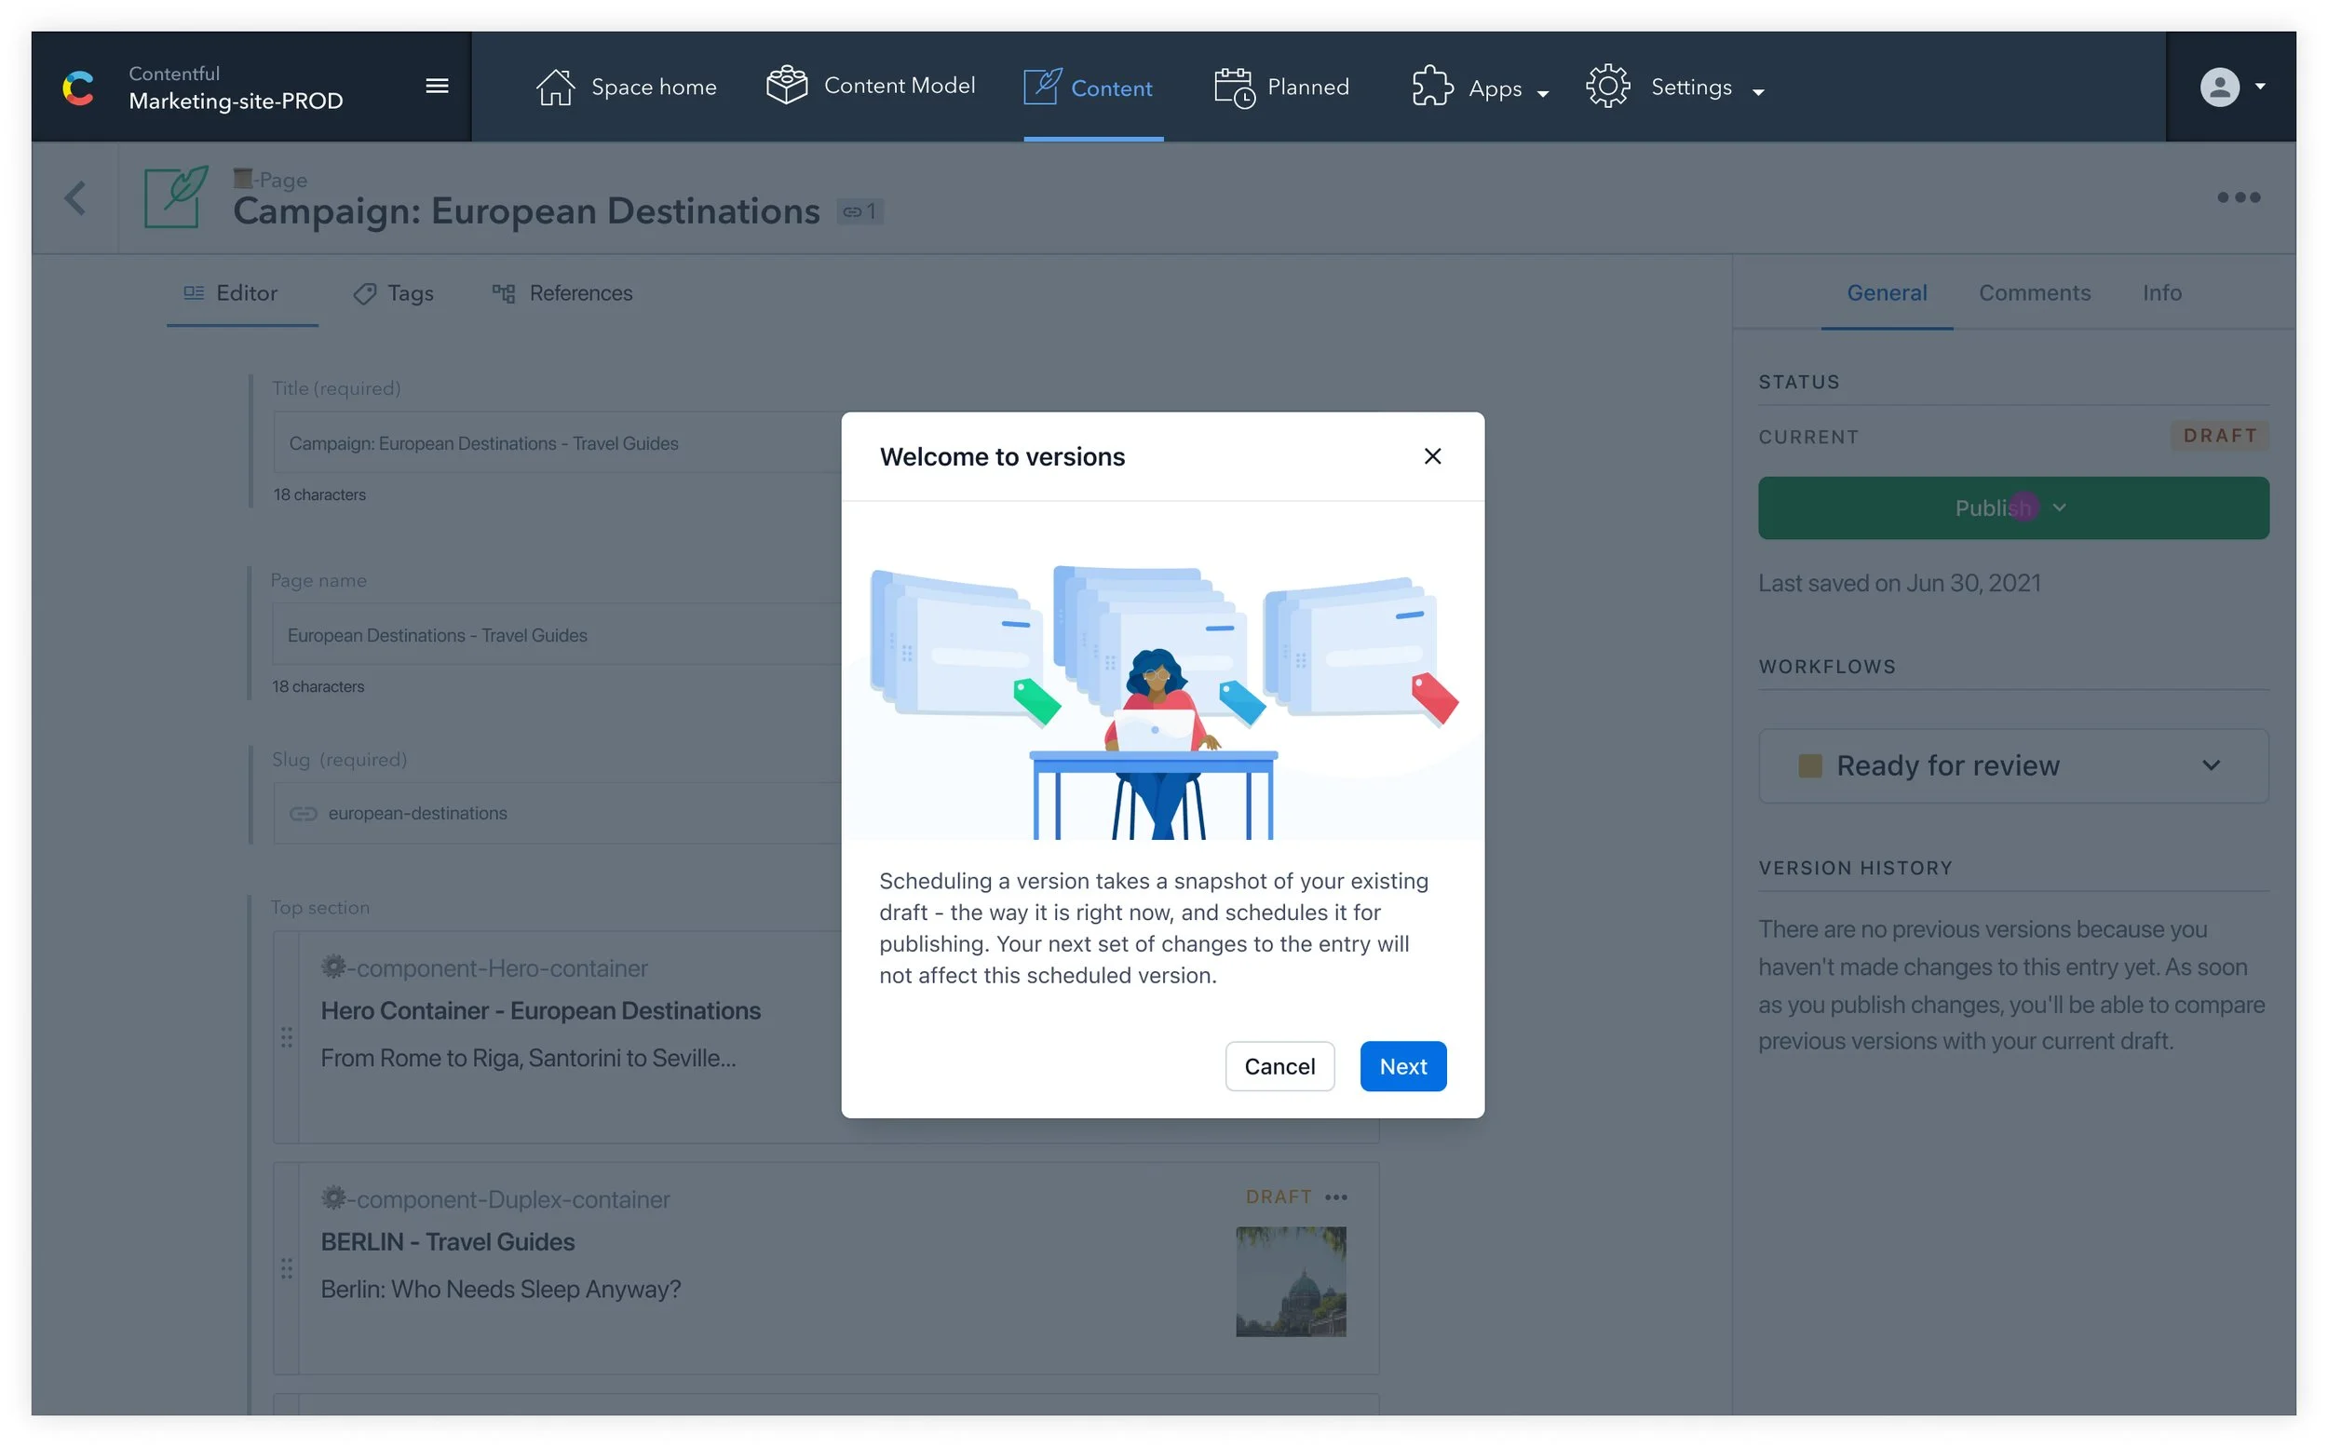Open the Comments sidebar tab
This screenshot has height=1447, width=2328.
[x=2034, y=294]
